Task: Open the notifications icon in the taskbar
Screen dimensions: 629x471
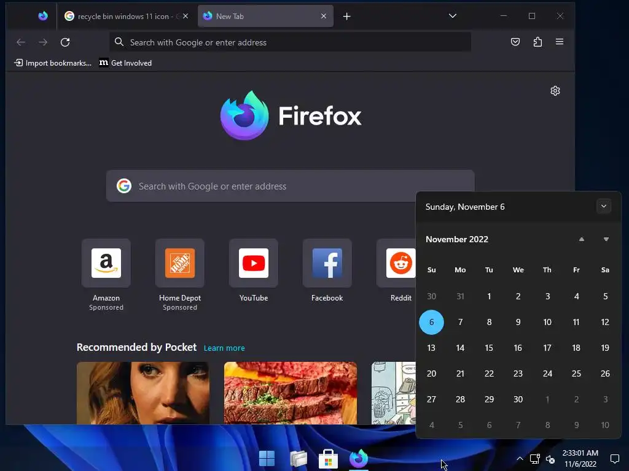Action: (x=614, y=459)
